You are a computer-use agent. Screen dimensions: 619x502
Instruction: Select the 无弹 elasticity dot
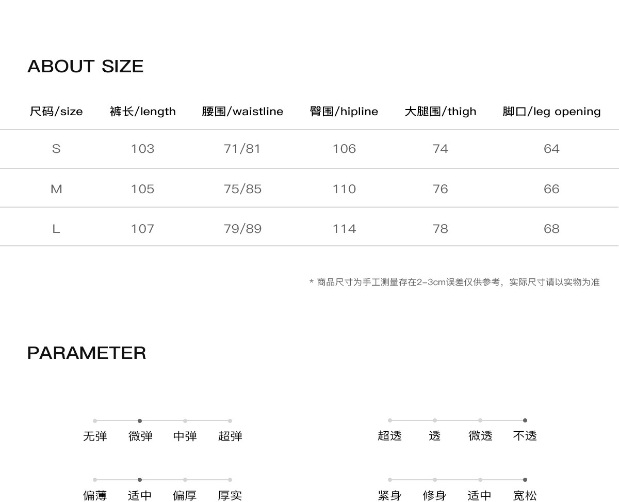click(95, 421)
